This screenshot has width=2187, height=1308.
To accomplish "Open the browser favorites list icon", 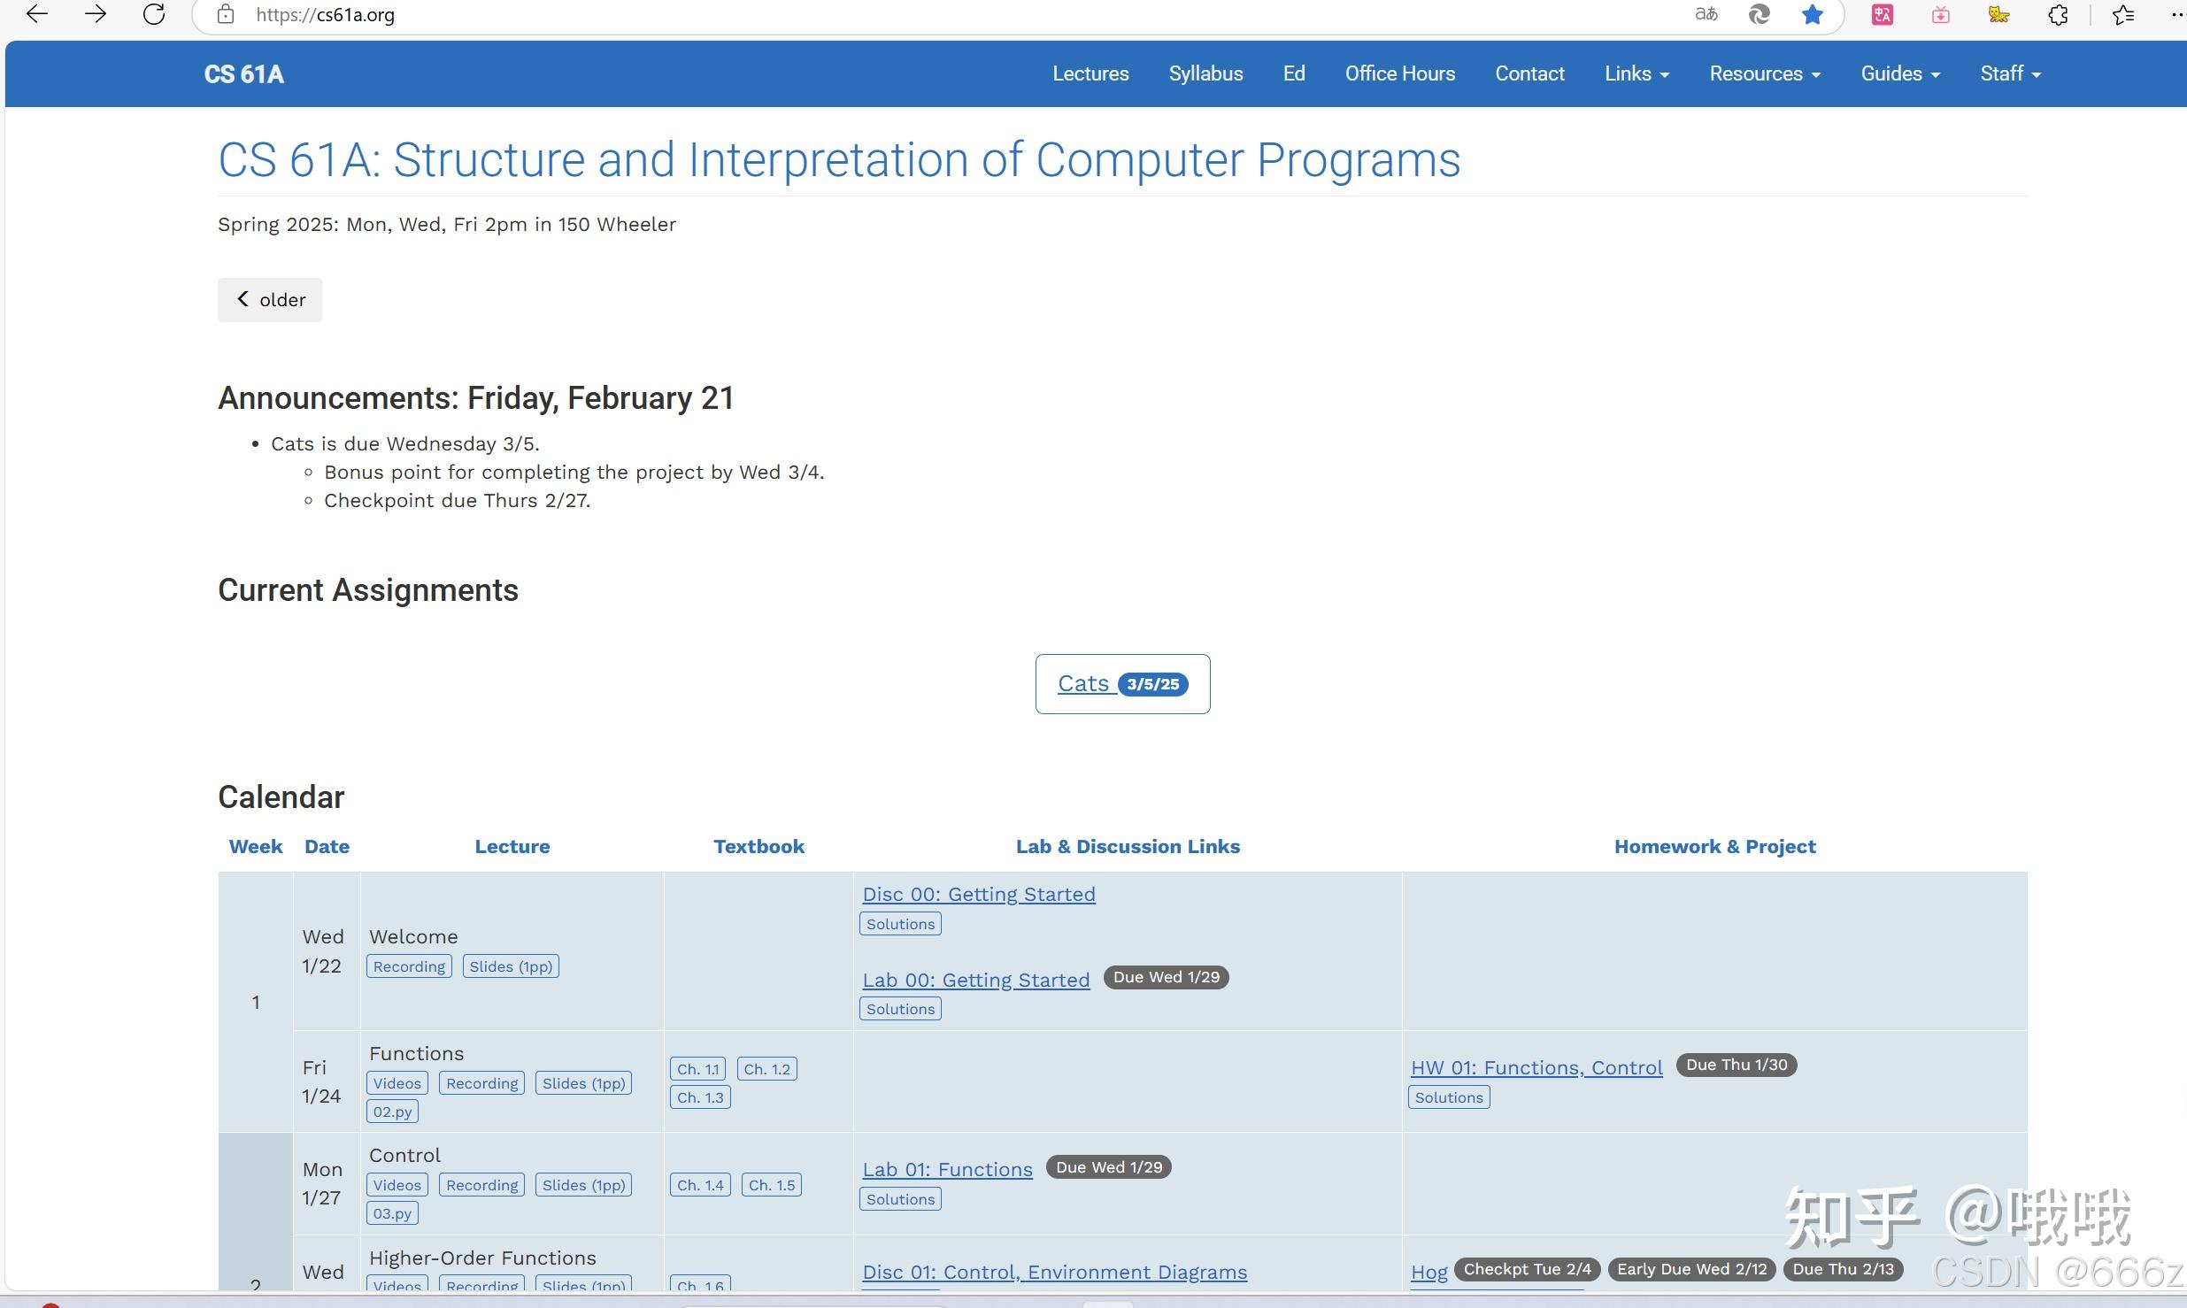I will [2123, 14].
